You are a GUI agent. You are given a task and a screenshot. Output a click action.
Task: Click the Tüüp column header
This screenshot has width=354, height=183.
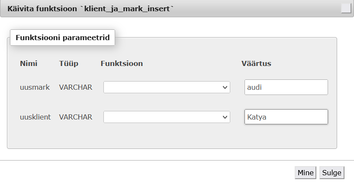click(x=69, y=63)
